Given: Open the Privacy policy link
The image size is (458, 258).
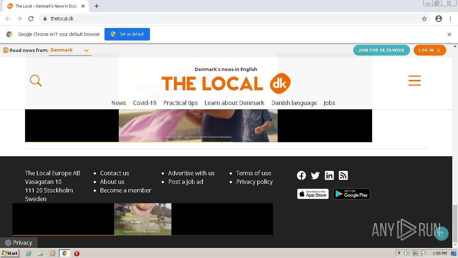Looking at the screenshot, I should coord(254,182).
